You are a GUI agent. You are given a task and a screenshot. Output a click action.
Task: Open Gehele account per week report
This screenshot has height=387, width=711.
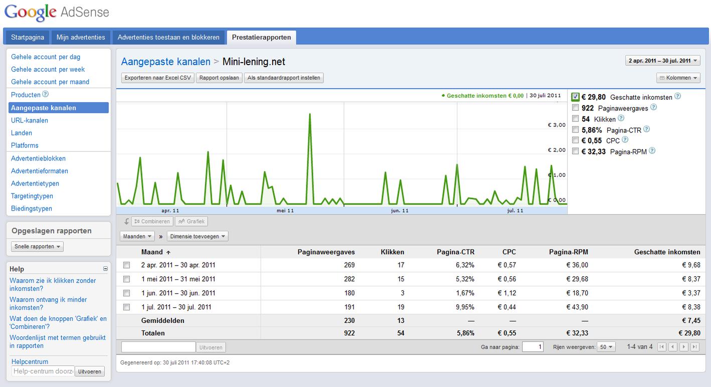[48, 69]
